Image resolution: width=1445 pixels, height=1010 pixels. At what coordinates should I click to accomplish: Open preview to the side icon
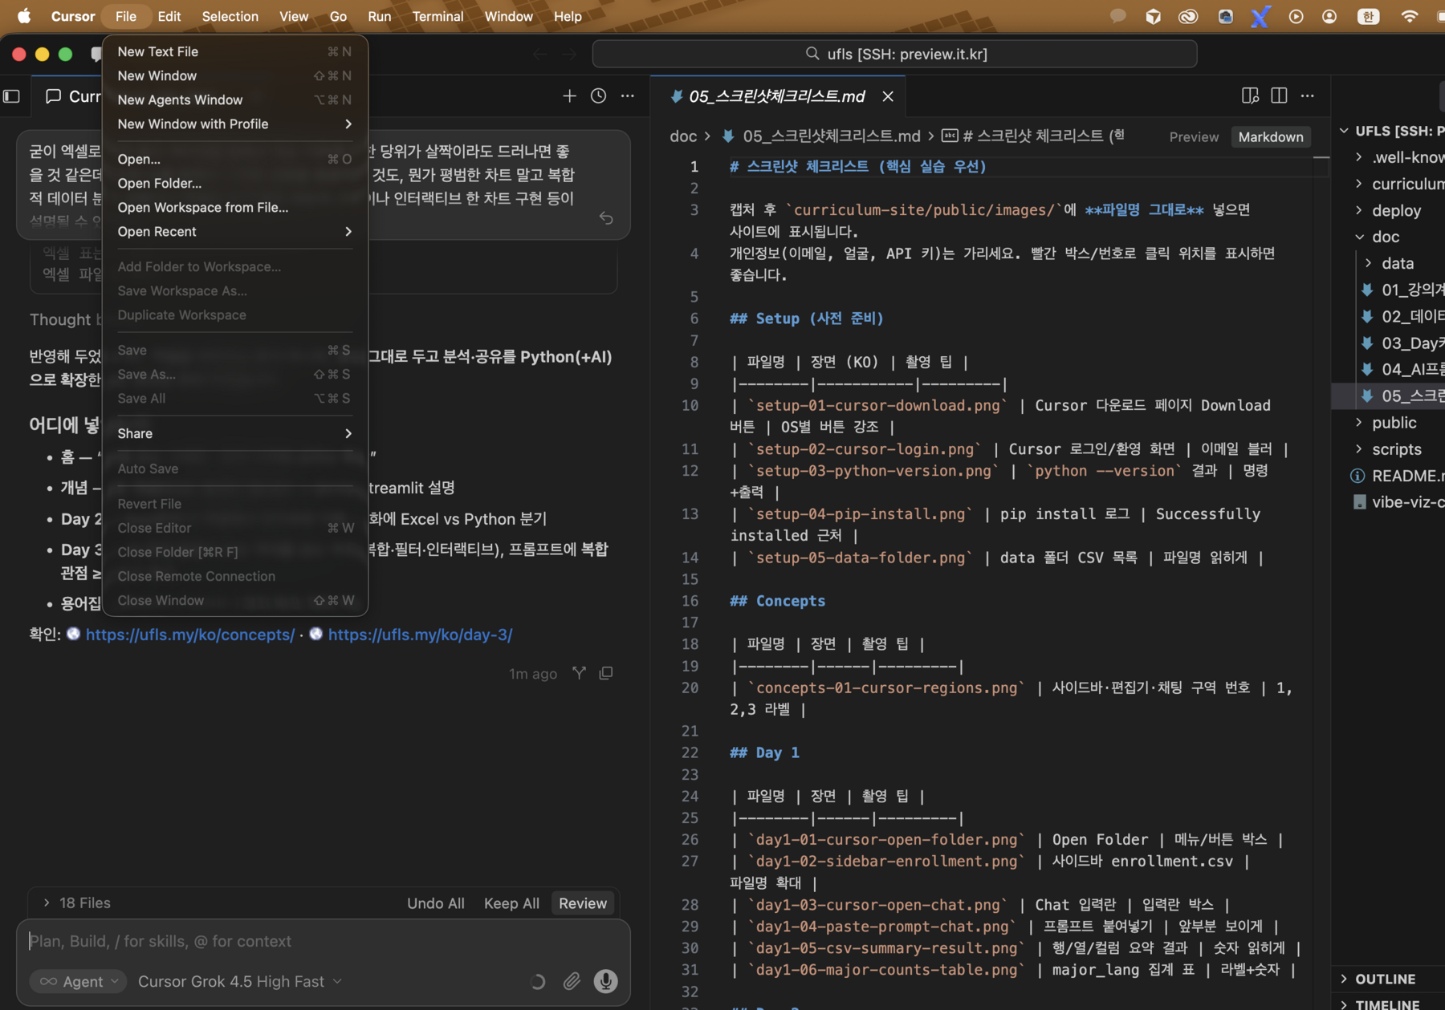1250,95
